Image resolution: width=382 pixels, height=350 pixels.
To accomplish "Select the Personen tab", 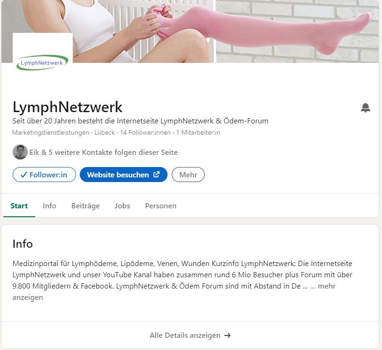I will click(x=160, y=206).
